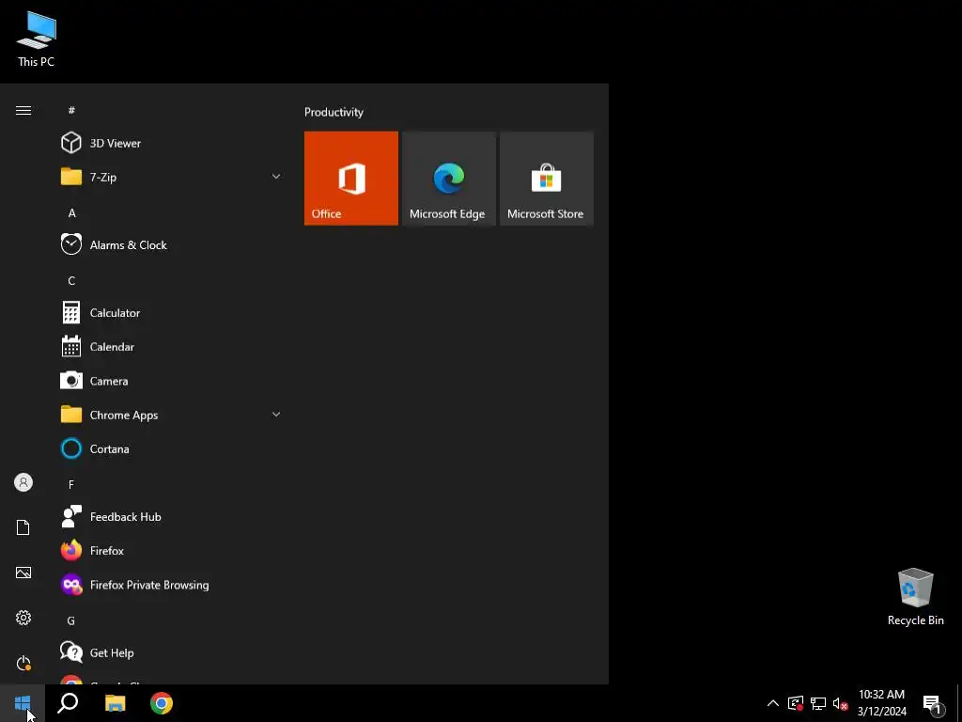Open the Chrome Apps folder entry
Viewport: 962px width, 722px height.
(171, 415)
